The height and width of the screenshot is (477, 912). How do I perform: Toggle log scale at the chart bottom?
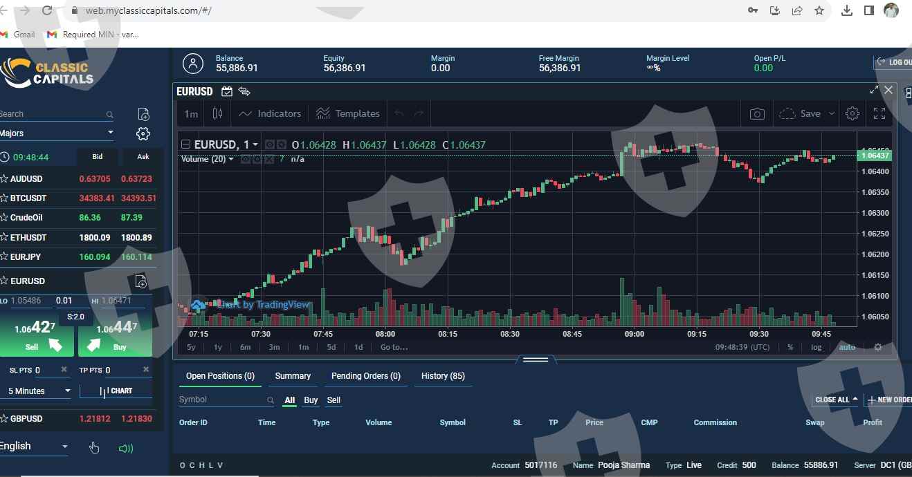(817, 347)
